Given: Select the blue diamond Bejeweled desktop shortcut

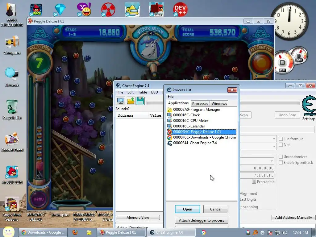Looking at the screenshot, I should point(60,10).
